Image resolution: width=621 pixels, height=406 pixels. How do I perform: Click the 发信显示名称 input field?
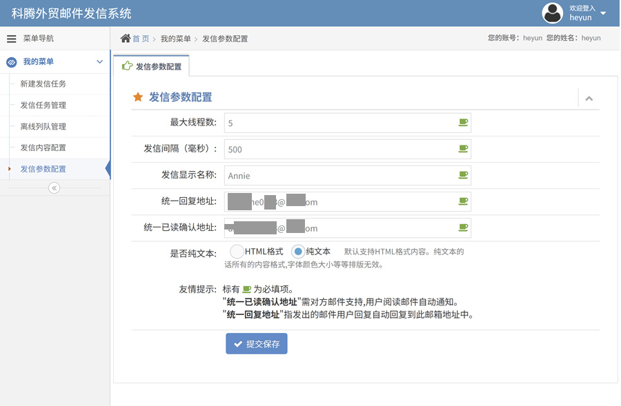point(338,176)
